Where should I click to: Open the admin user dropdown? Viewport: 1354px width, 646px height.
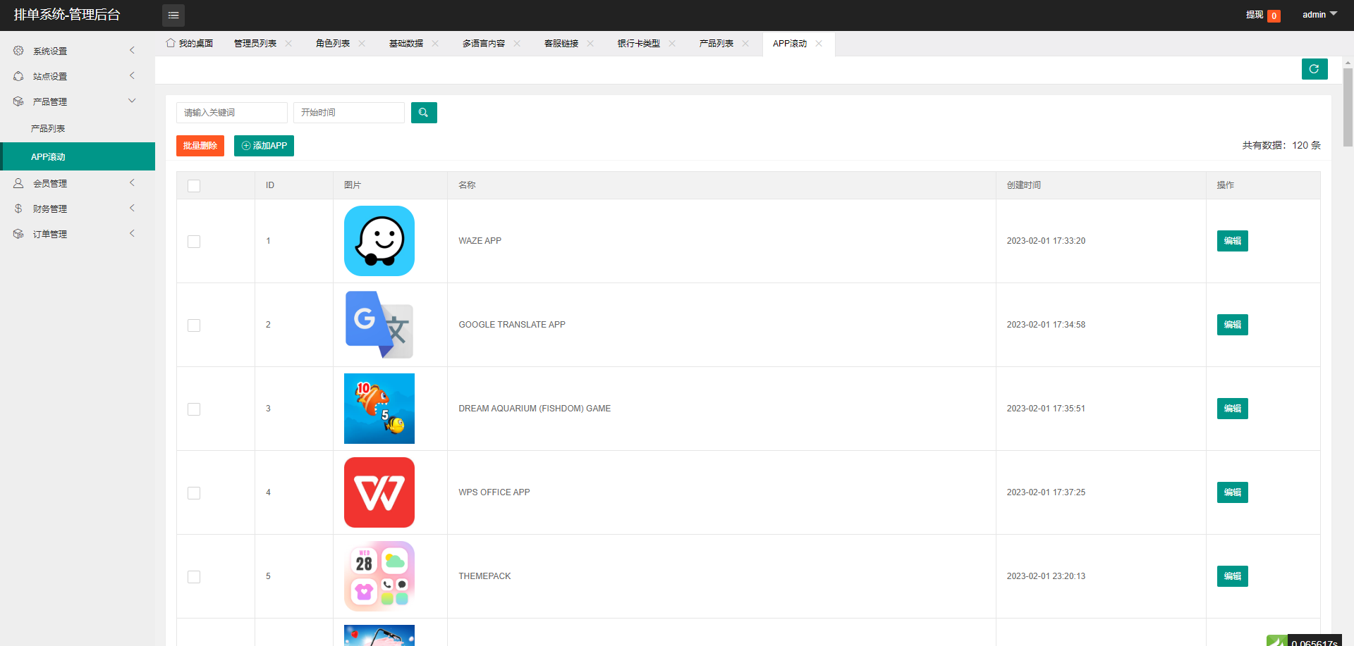[1319, 15]
